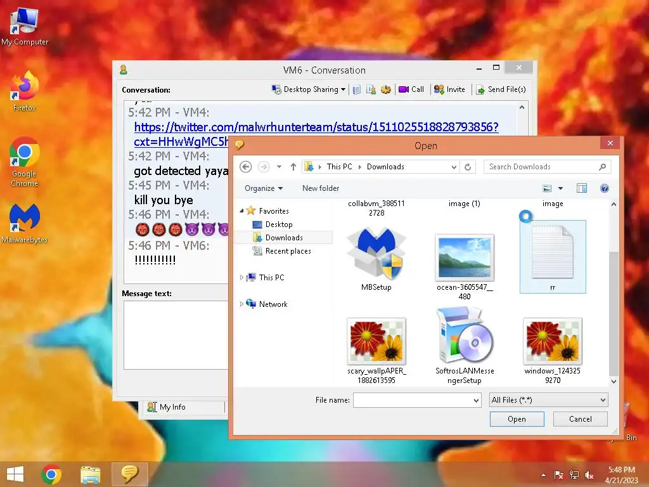Screen dimensions: 649x487
Task: Go up one folder level
Action: pos(293,167)
